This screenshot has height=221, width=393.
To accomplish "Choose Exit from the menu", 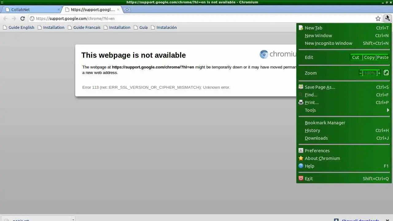I will 344,179.
